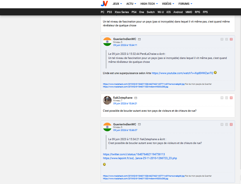Open the 09 juin 2023 à 15:34:21 permalink
Screen dimensions: 241x184
coord(125,103)
